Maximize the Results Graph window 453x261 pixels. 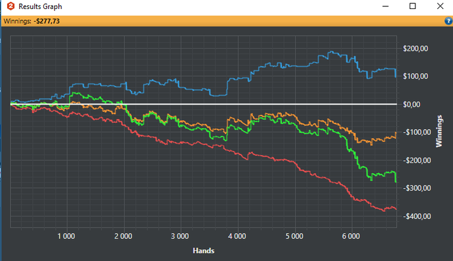pyautogui.click(x=413, y=6)
